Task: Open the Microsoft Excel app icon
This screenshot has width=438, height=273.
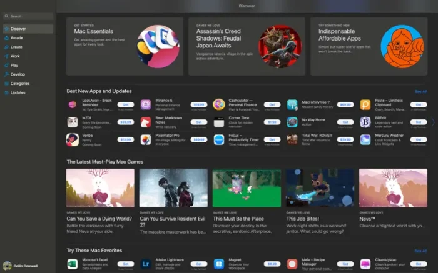Action: 73,264
